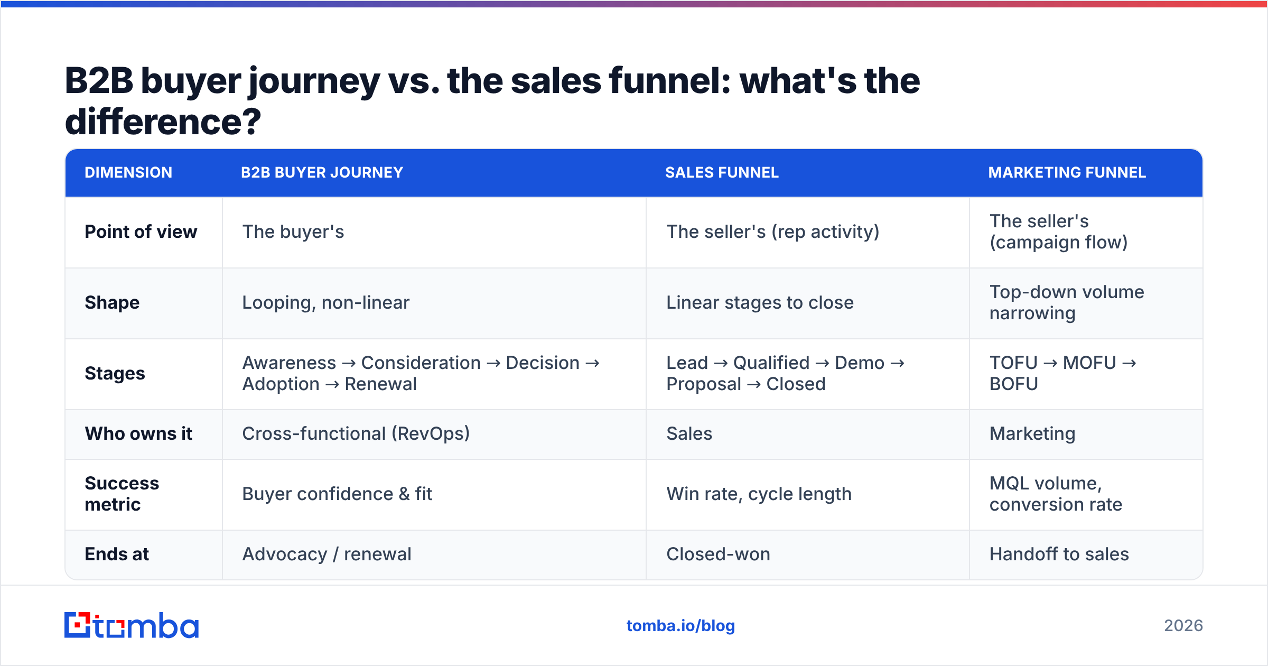1268x666 pixels.
Task: Click the tomba logo
Action: coord(132,625)
